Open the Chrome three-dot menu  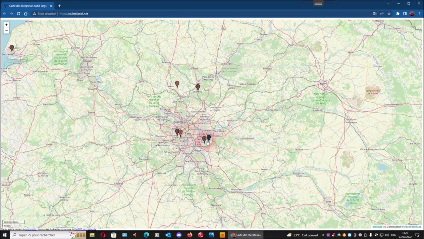click(419, 14)
